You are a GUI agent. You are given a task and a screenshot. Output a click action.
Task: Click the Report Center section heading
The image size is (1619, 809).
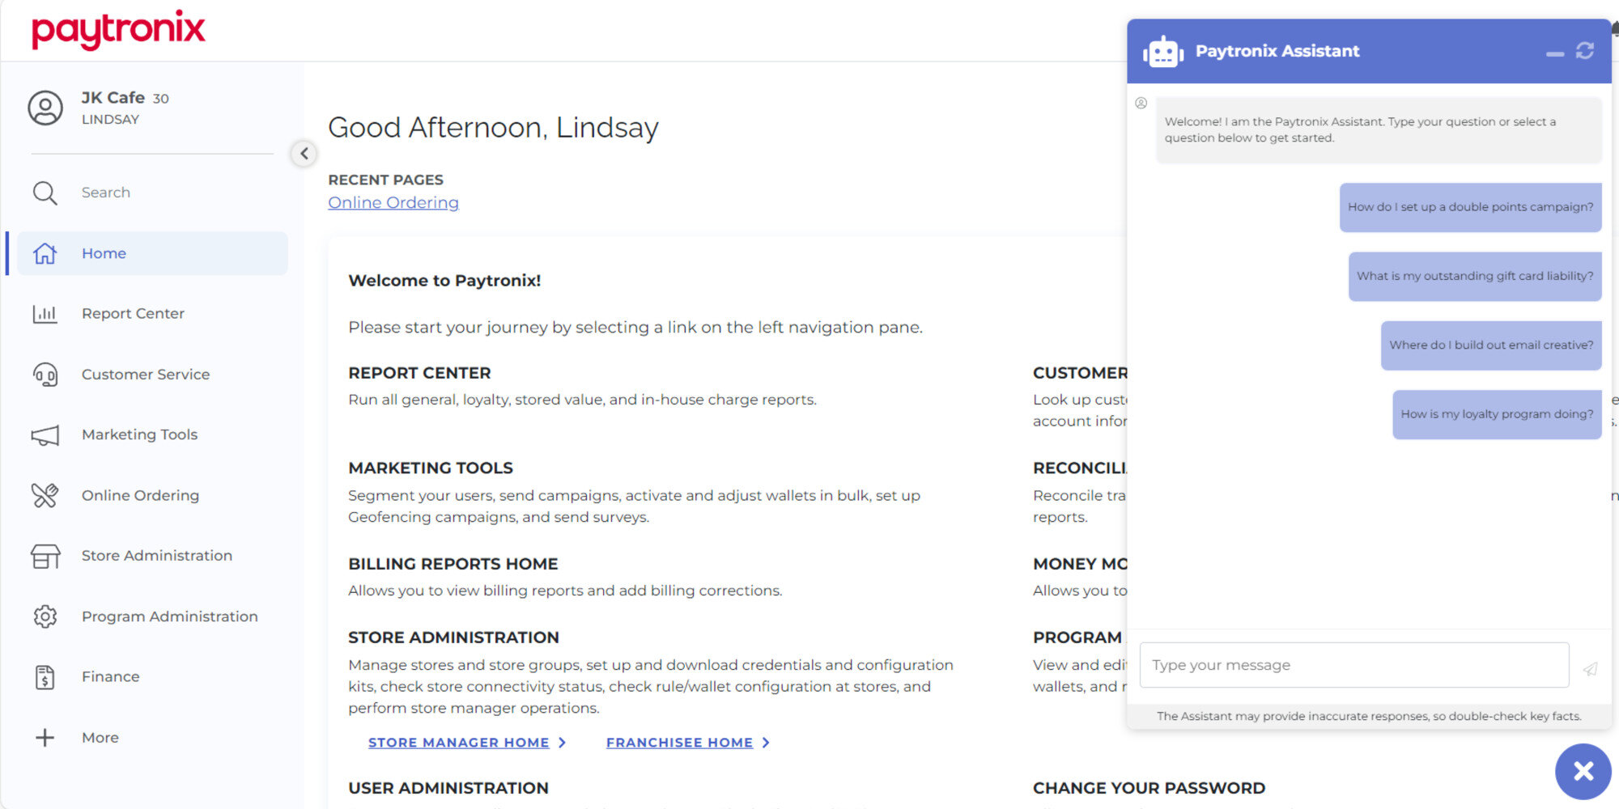coord(419,373)
